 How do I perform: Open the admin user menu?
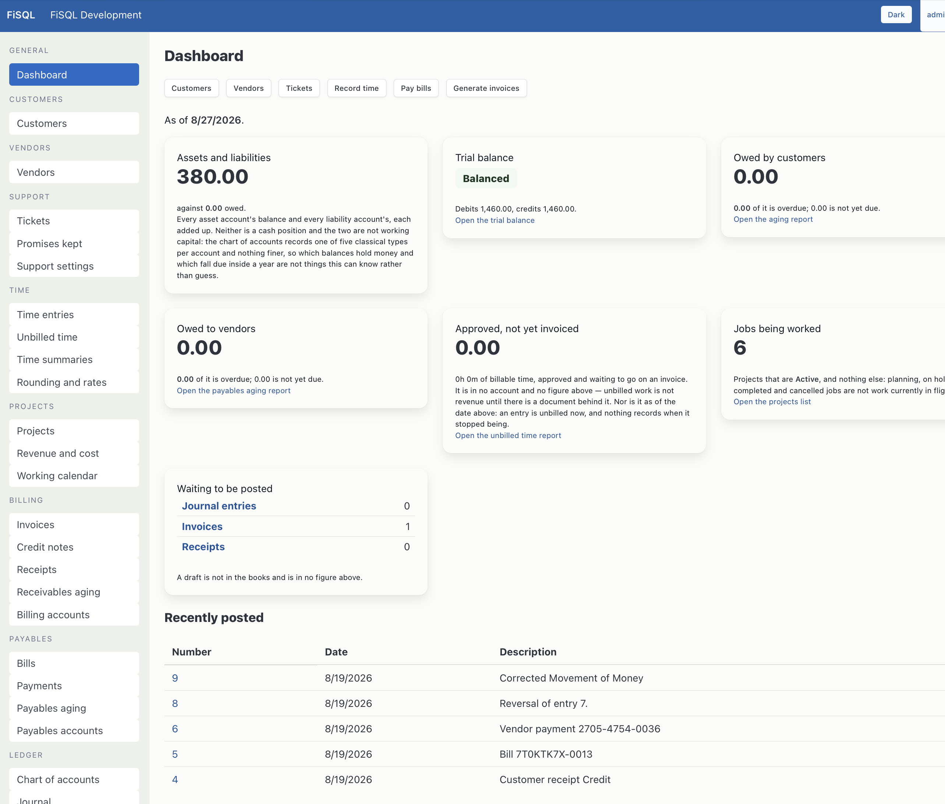[933, 15]
